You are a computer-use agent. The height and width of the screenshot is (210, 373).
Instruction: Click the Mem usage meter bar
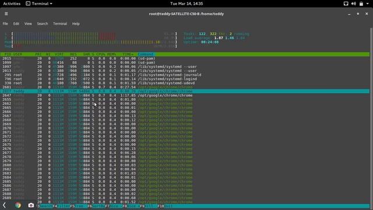click(x=94, y=42)
